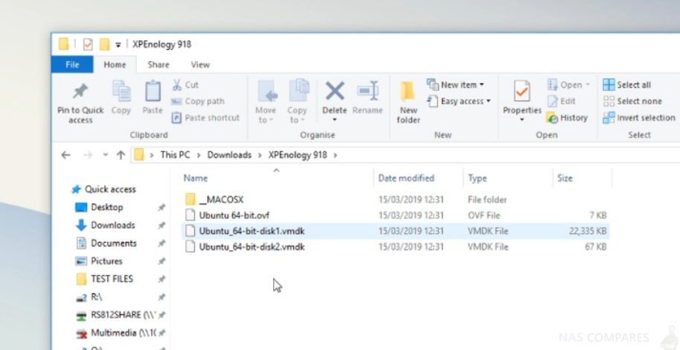The image size is (680, 350).
Task: Expand chevron after This PC breadcrumb
Action: [199, 155]
